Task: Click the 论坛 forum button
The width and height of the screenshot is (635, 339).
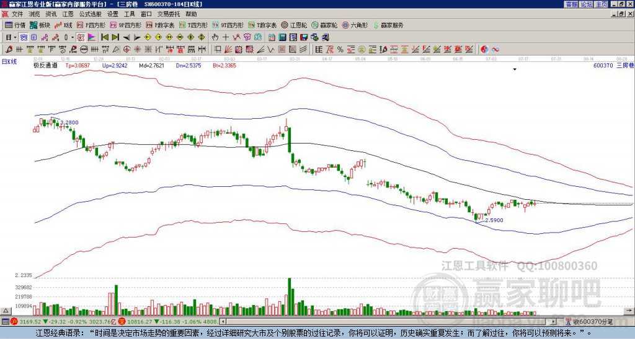Action: (587, 4)
